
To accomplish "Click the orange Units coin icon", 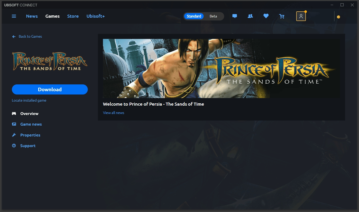I will coord(339,17).
